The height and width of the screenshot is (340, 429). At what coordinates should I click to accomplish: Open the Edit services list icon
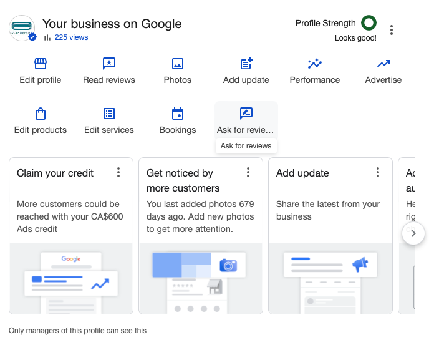coord(109,114)
